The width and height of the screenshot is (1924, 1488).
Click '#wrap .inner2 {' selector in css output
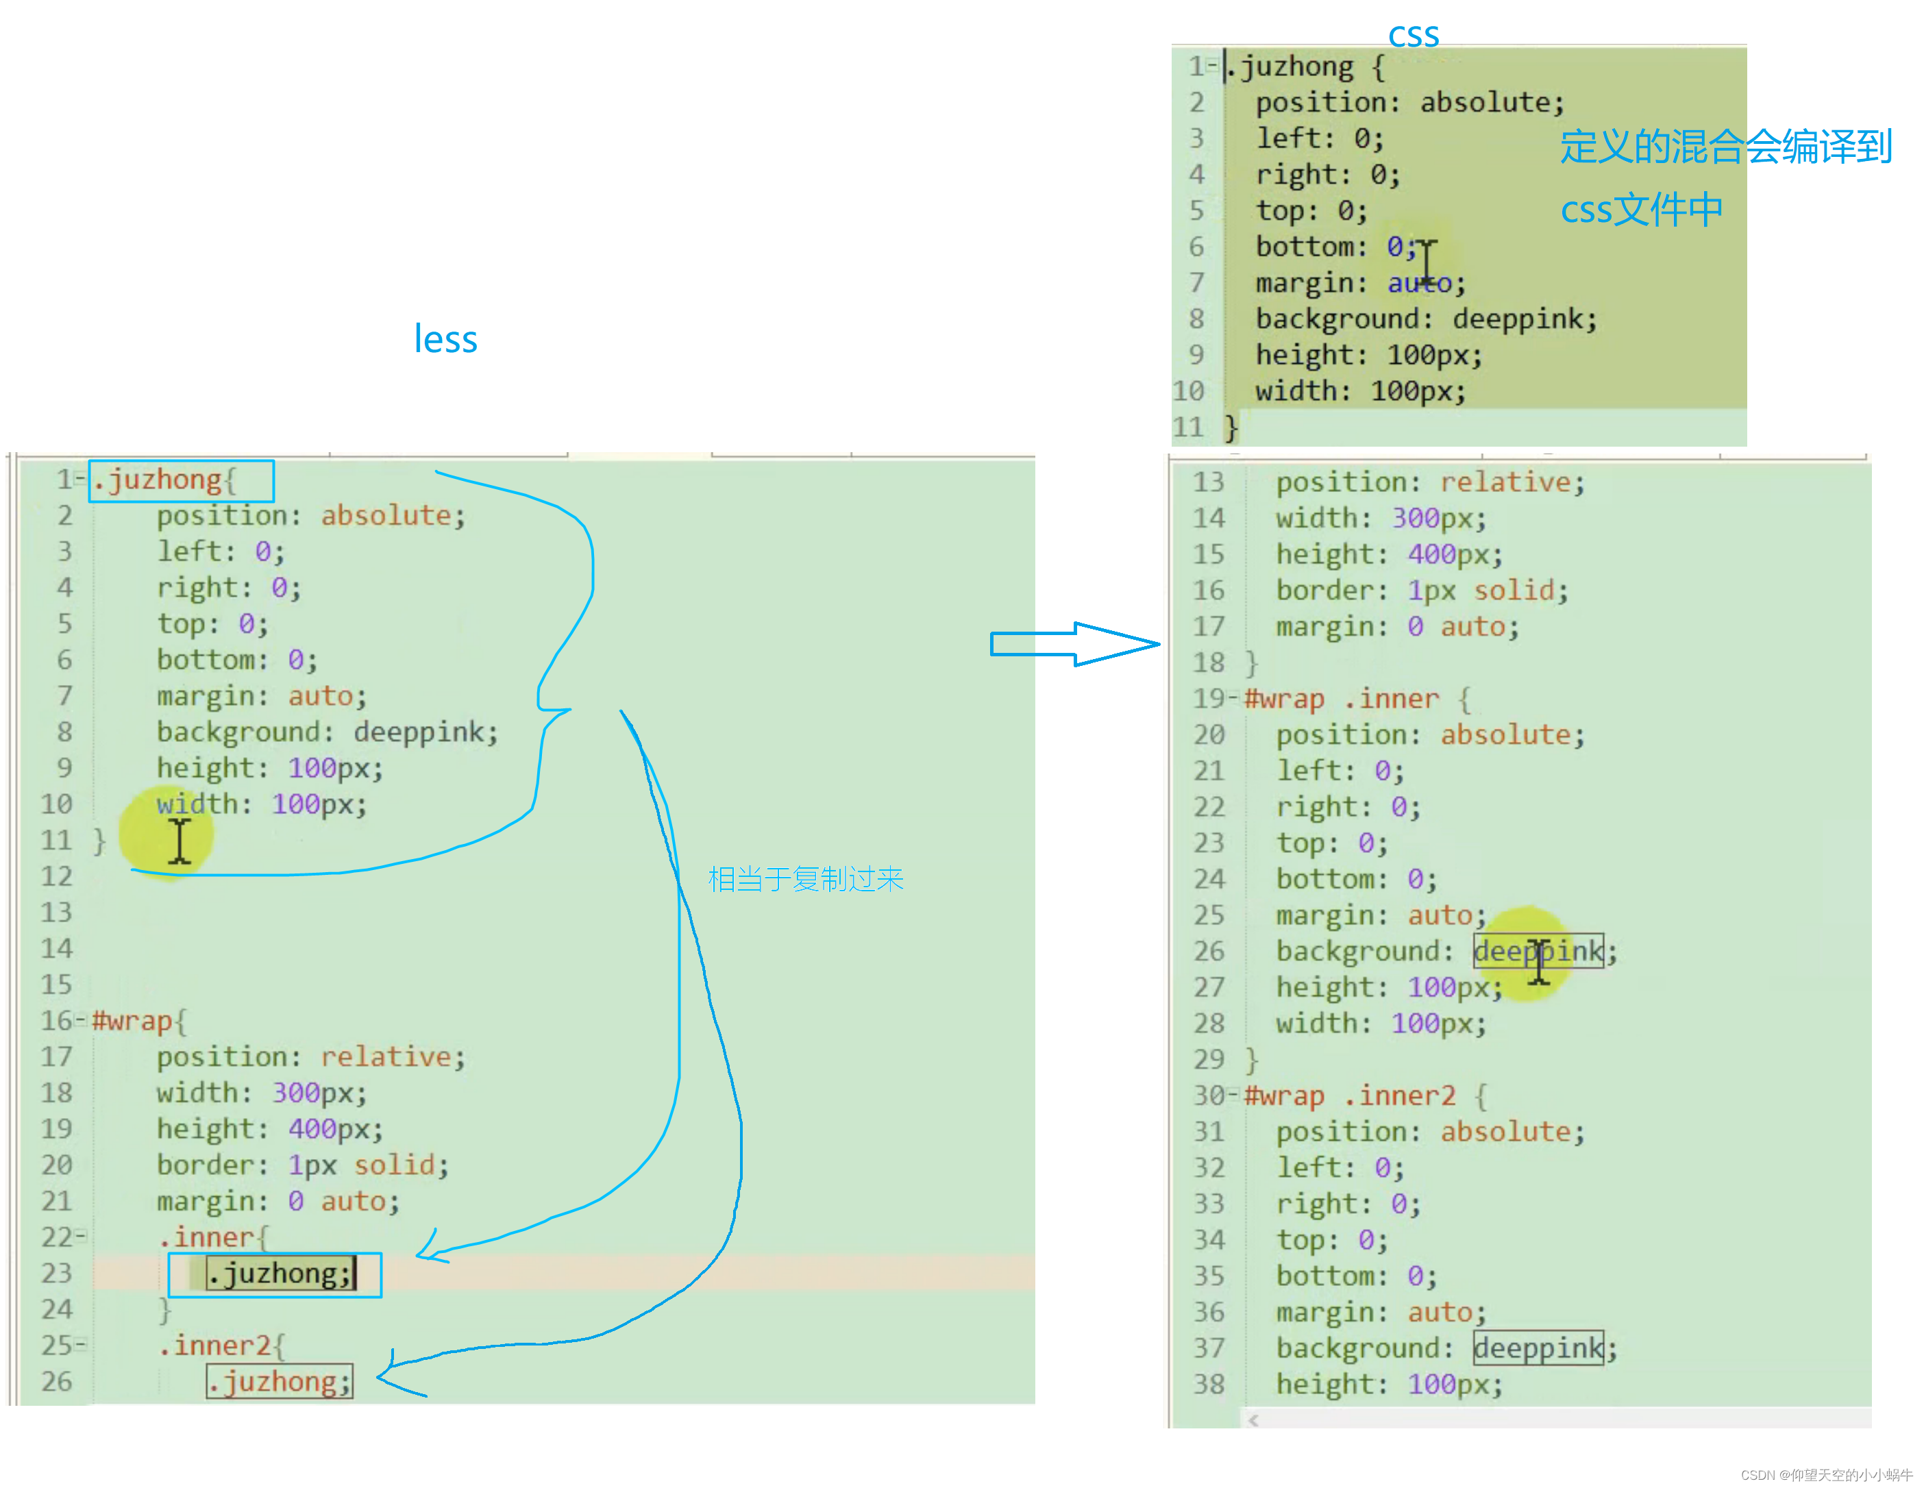pos(1366,1095)
